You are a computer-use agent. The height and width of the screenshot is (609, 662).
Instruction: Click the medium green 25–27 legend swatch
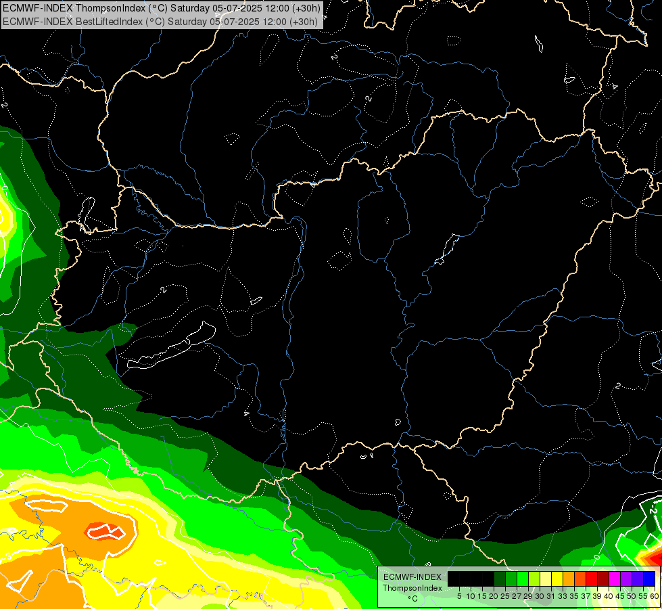[511, 579]
